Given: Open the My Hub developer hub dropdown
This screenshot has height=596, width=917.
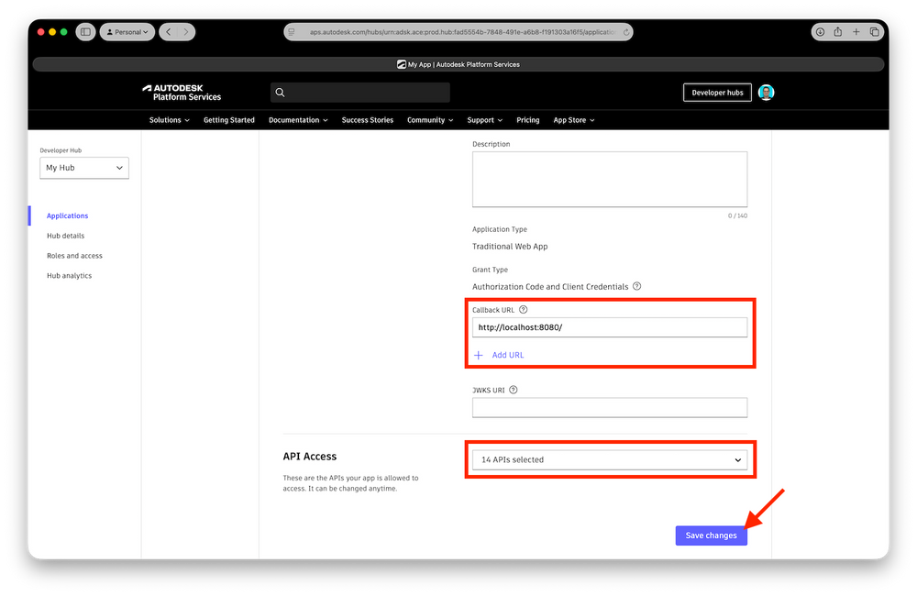Looking at the screenshot, I should click(x=84, y=168).
